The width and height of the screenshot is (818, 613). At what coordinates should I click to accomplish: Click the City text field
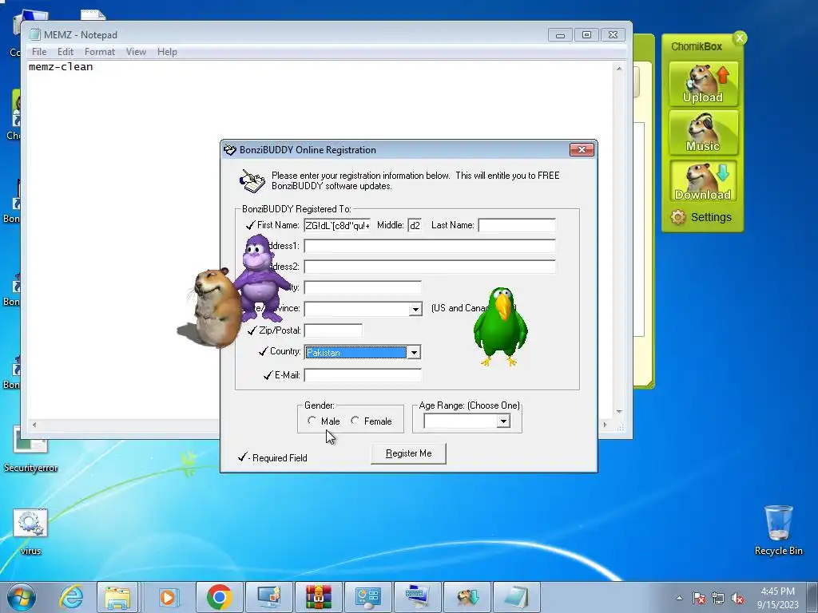(x=363, y=287)
